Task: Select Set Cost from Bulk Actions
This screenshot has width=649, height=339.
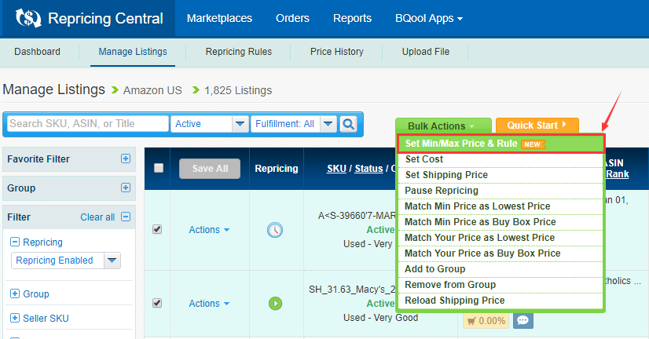Action: pyautogui.click(x=500, y=159)
